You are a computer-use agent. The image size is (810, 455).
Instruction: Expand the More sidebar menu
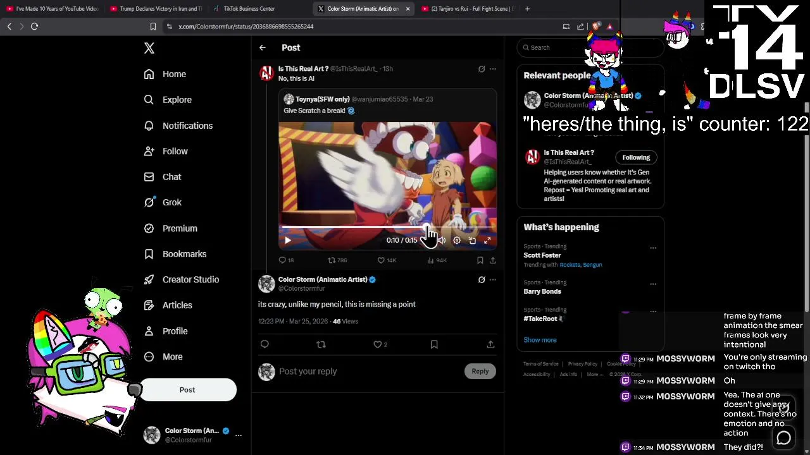coord(163,356)
